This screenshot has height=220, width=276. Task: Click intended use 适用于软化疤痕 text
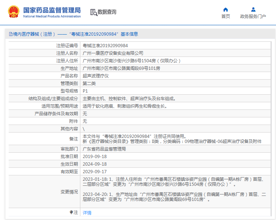125,106
